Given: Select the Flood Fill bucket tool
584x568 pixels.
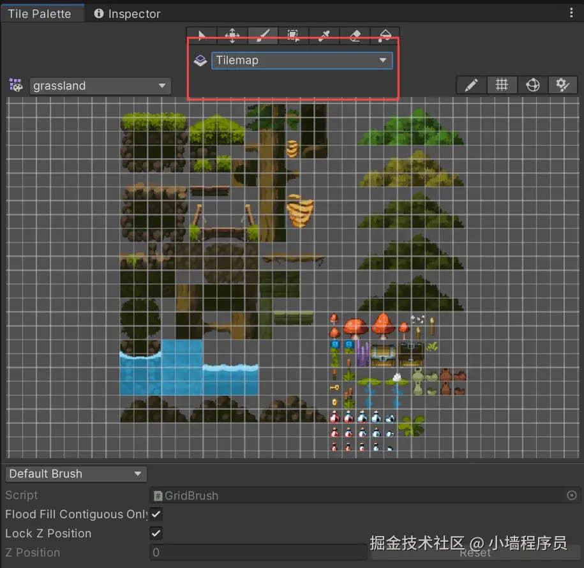Looking at the screenshot, I should pos(385,36).
